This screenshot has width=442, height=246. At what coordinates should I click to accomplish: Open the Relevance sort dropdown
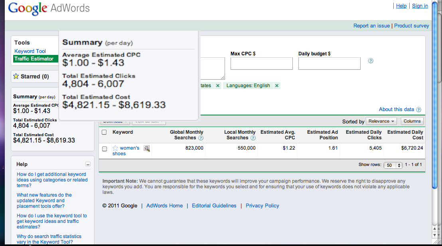[381, 121]
